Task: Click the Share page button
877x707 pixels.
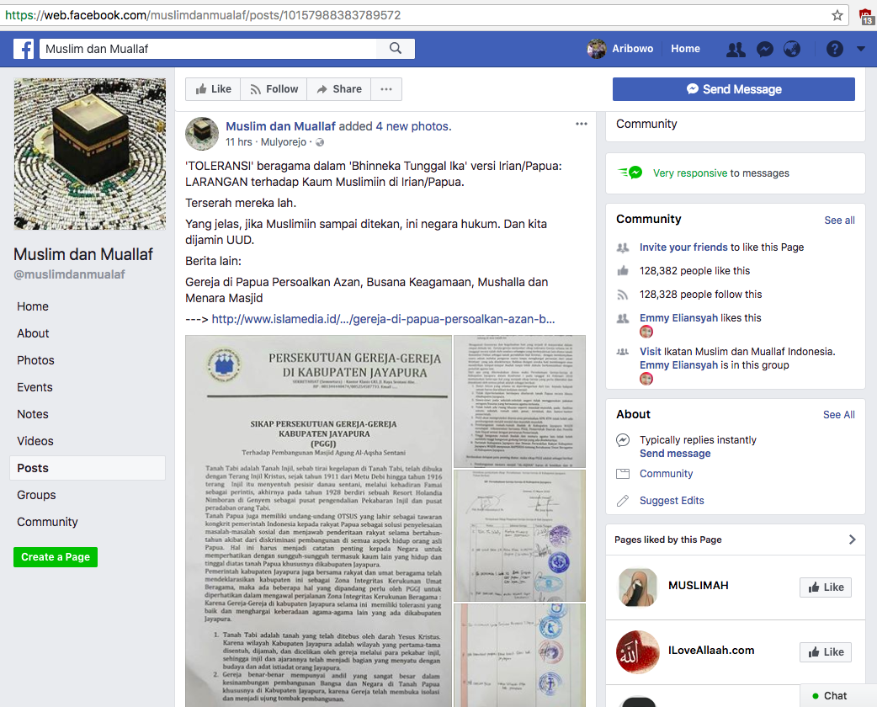Action: (x=339, y=89)
